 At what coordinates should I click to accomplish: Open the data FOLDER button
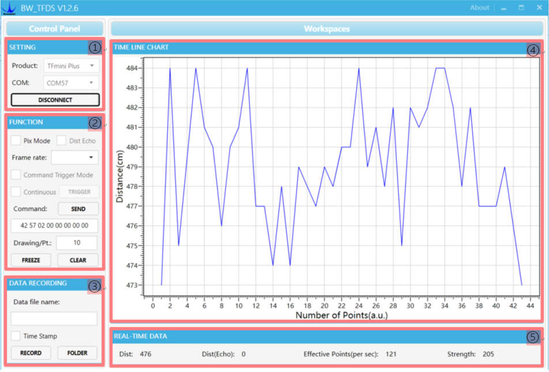pyautogui.click(x=77, y=353)
